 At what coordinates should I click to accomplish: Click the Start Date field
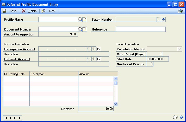point(158,59)
